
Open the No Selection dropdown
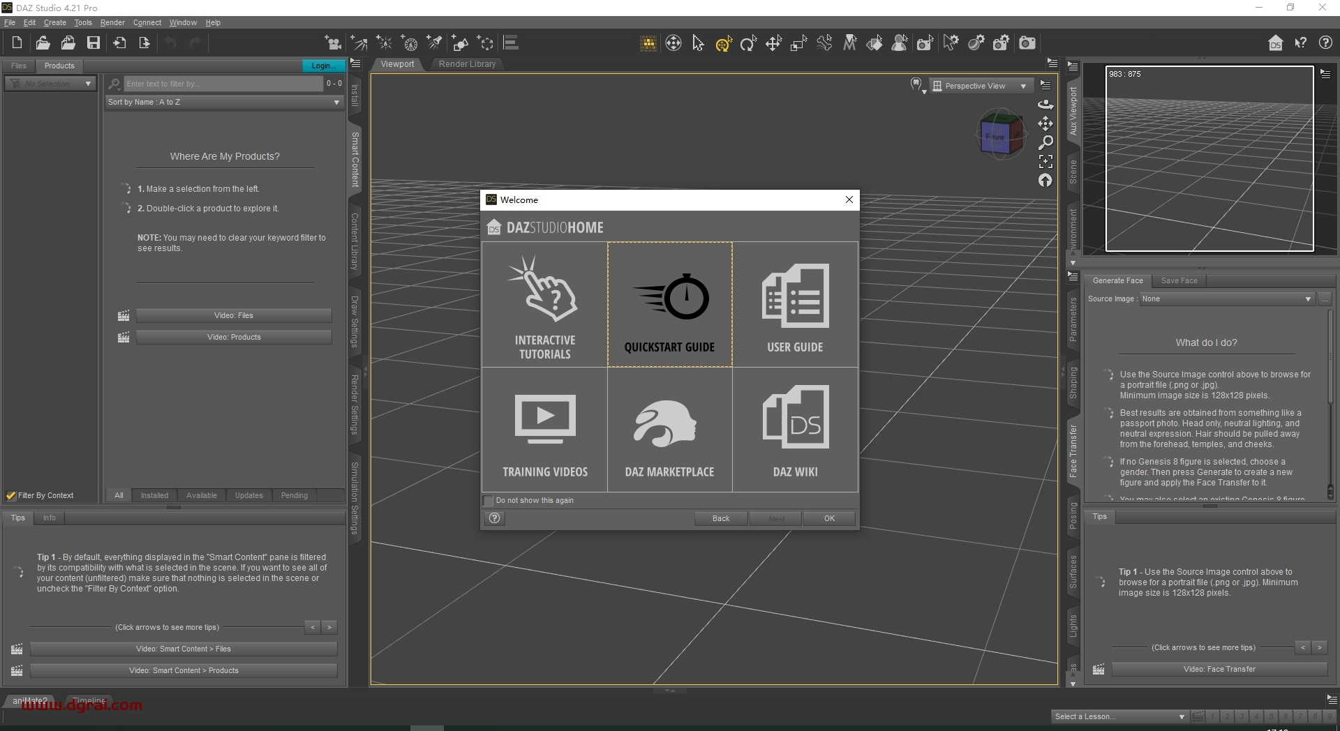[x=50, y=84]
